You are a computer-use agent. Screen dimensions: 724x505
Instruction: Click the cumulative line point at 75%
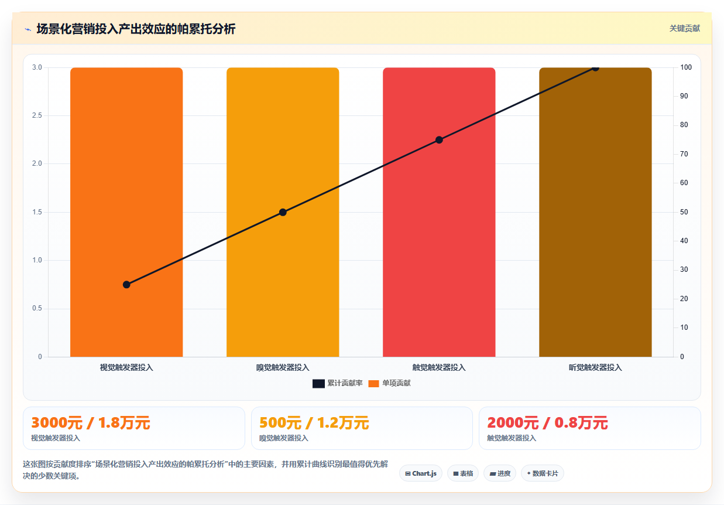pos(439,139)
